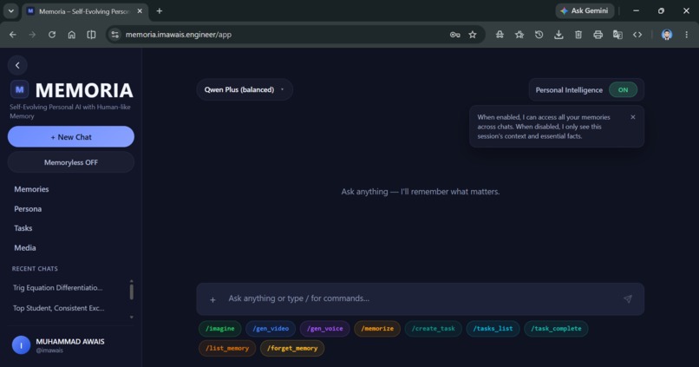Go back in browser history
The width and height of the screenshot is (699, 367).
12,35
